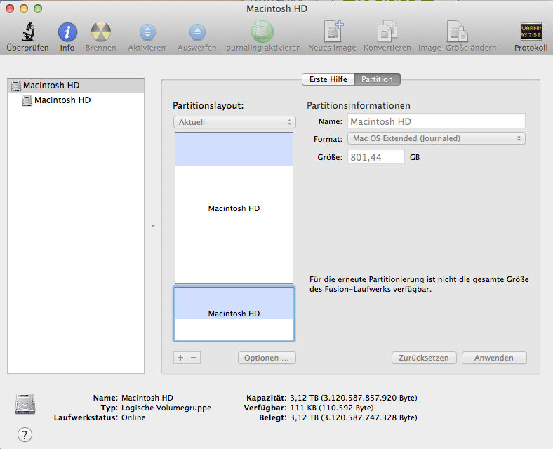Image resolution: width=553 pixels, height=449 pixels.
Task: Click the green zoom window button
Action: (38, 8)
